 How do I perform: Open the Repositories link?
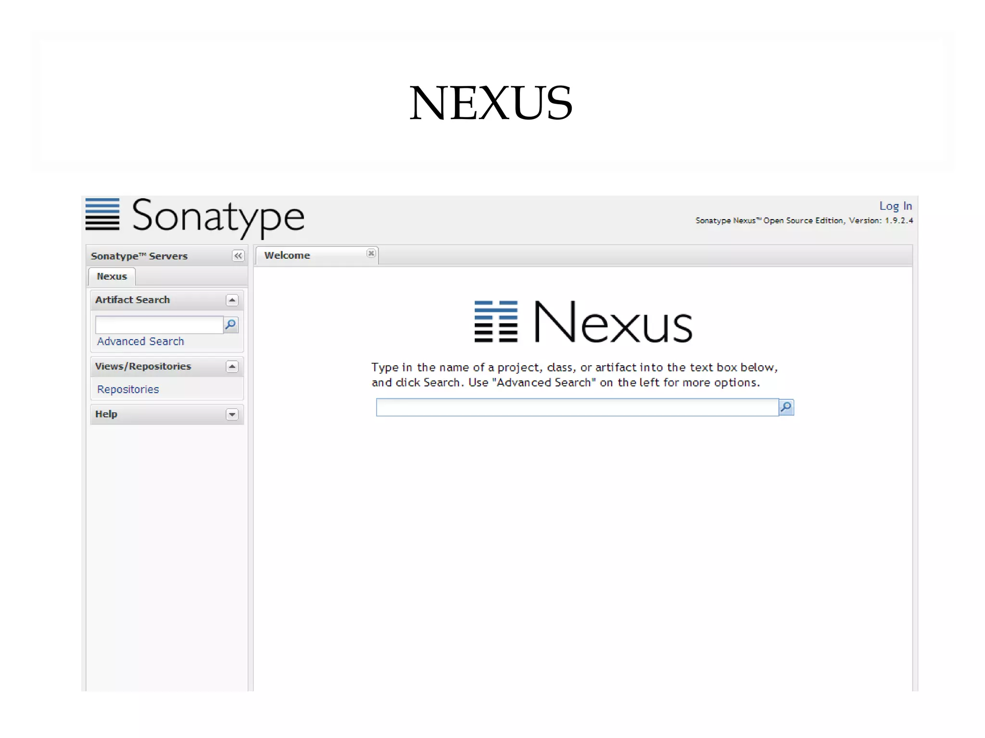128,389
